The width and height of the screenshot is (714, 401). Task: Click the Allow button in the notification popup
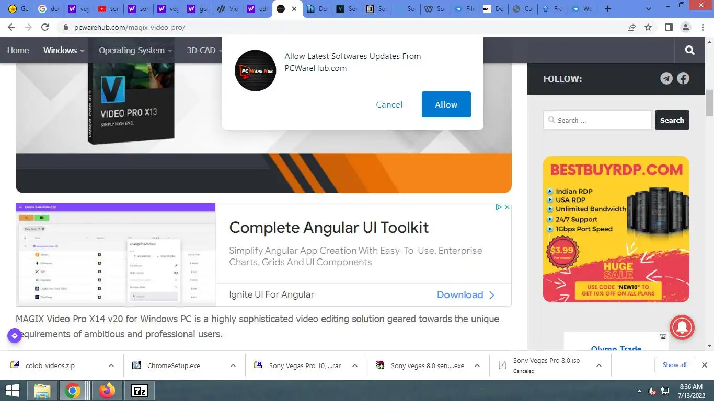coord(446,104)
